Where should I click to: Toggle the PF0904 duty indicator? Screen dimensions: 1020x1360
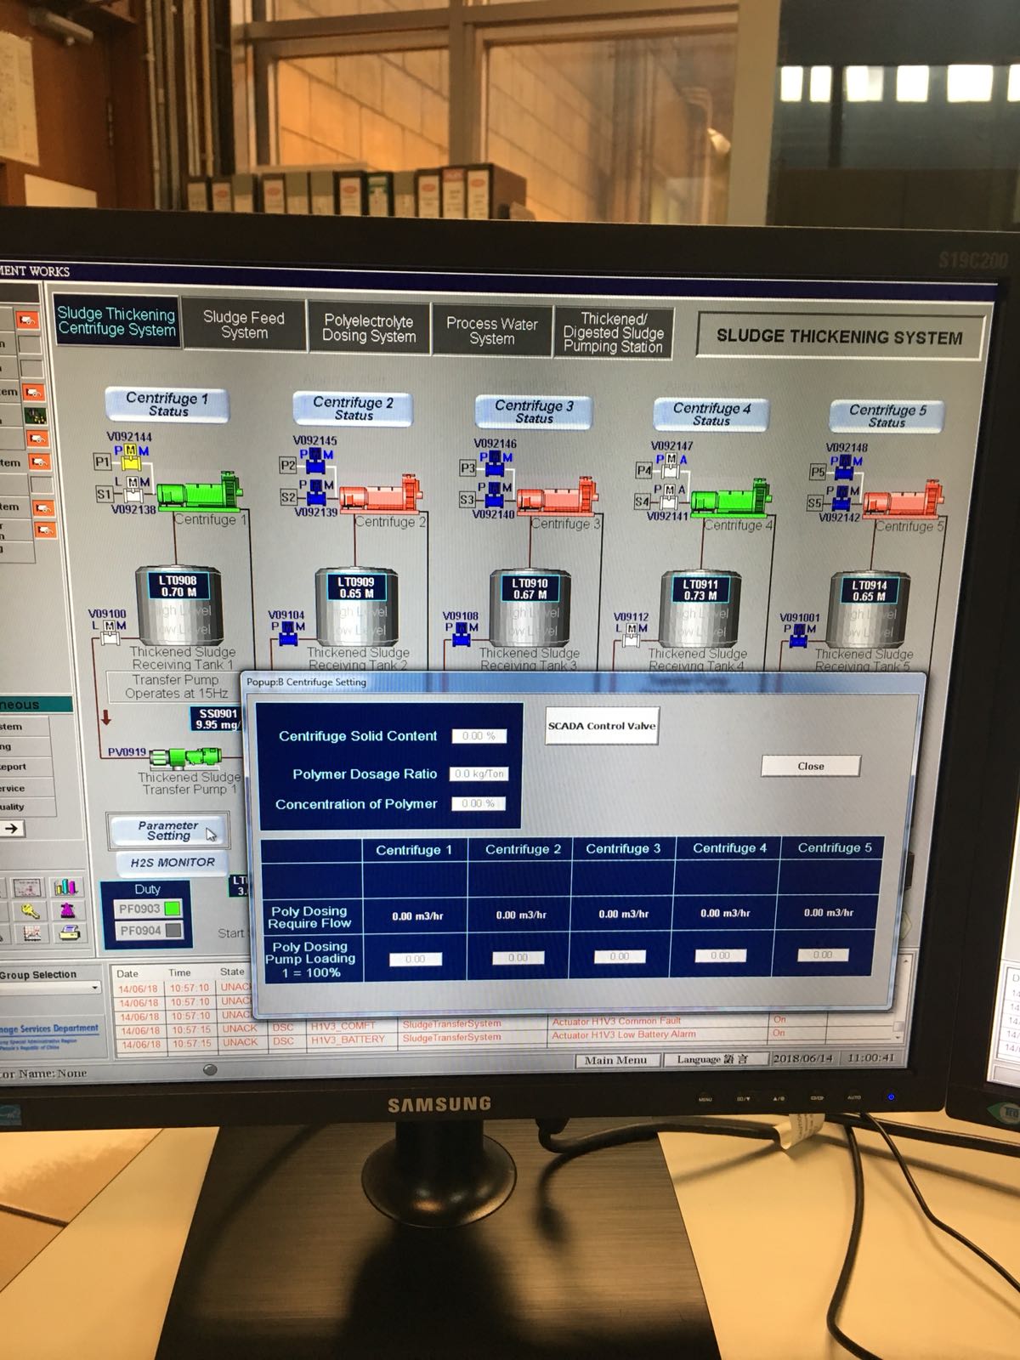(173, 931)
